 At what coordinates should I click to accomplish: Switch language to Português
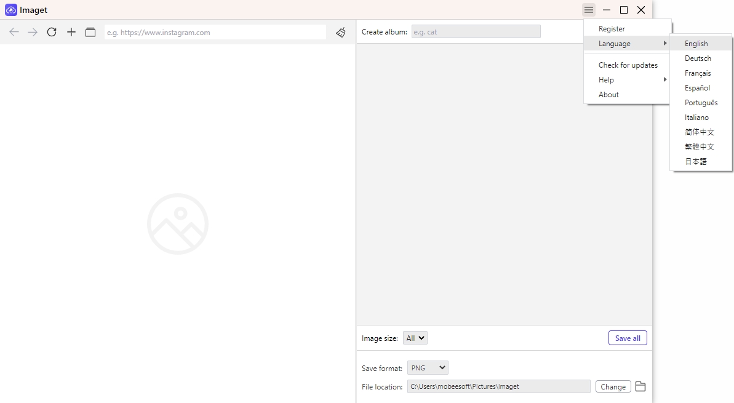coord(701,103)
